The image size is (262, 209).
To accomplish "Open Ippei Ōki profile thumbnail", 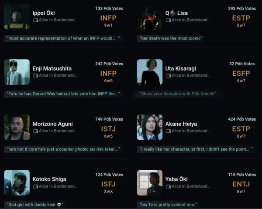I will tap(17, 17).
